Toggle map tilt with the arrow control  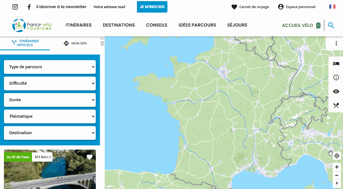click(337, 184)
